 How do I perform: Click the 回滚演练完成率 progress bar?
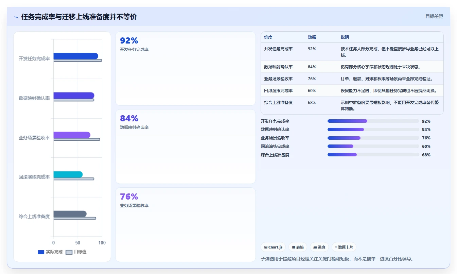373,146
